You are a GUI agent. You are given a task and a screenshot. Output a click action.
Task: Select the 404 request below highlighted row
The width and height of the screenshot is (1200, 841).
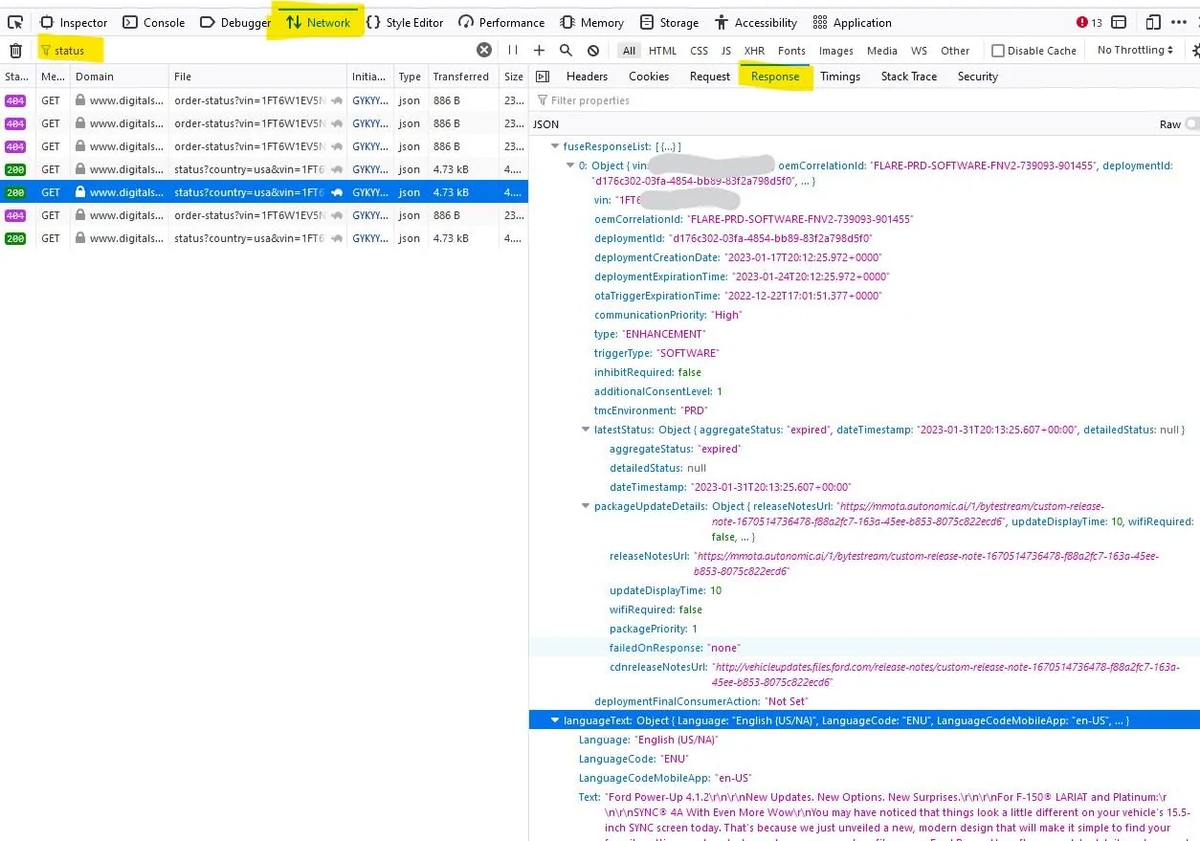263,215
